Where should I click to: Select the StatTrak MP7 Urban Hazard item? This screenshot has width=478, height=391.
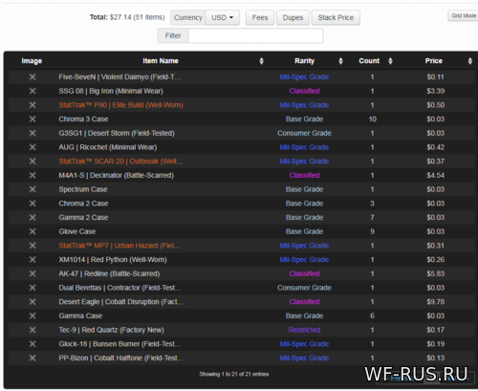pyautogui.click(x=119, y=246)
